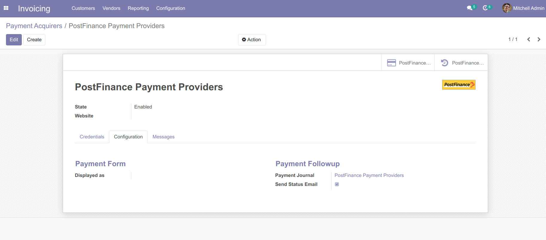Open the activities clock icon
Image resolution: width=546 pixels, height=240 pixels.
pyautogui.click(x=485, y=8)
